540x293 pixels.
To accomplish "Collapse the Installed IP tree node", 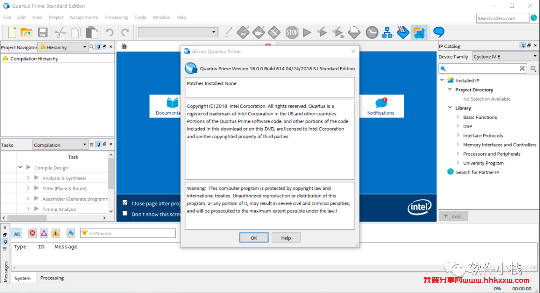I will point(442,80).
